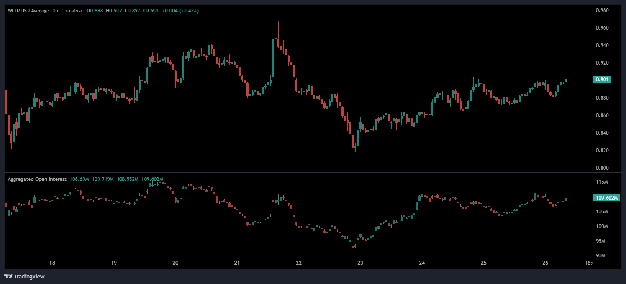Click the 95M open interest scale label
Viewport: 626px width, 284px height.
click(x=602, y=241)
